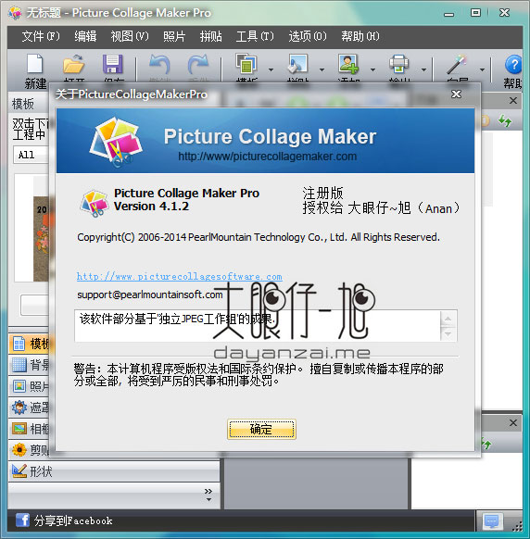Click green refresh arrows in upper right panel
This screenshot has height=539, width=530.
505,120
